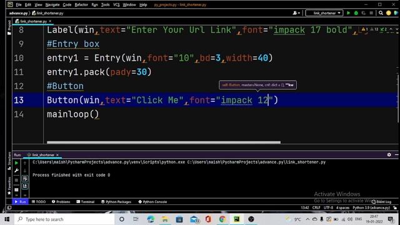Stop process with the Run panel stop square
400x225 pixels.
click(17, 180)
